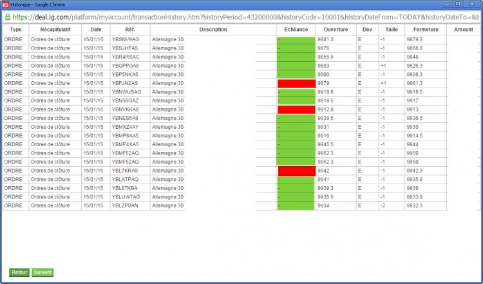Click the Type column header
Screen dimensions: 483x284
15,30
